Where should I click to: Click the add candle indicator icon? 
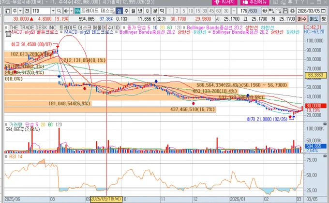pos(272,11)
